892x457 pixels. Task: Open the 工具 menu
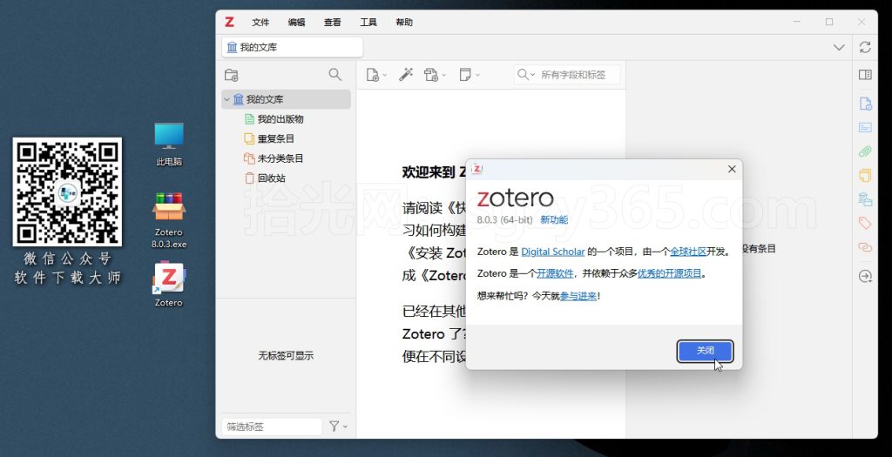(368, 22)
